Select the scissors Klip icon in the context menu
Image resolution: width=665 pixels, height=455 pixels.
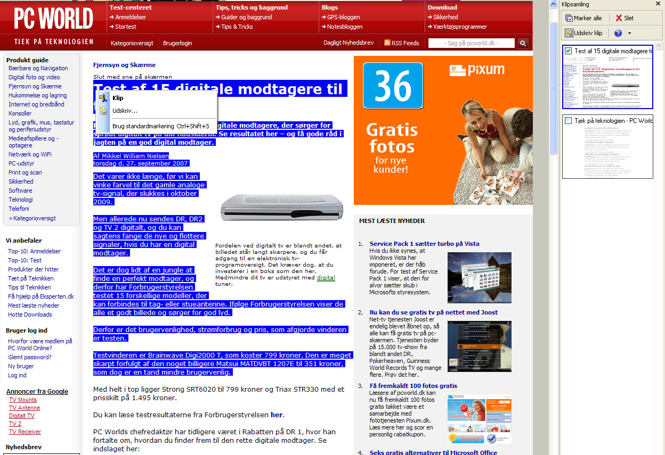tap(103, 98)
